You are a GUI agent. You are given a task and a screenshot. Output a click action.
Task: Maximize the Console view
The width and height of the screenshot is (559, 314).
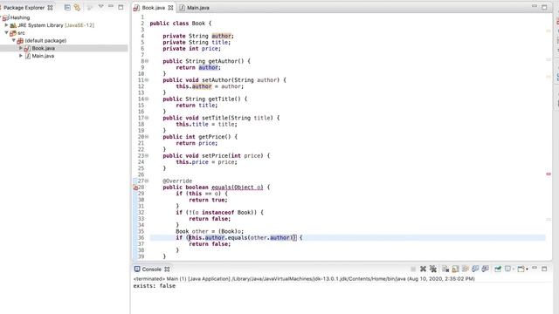pos(544,269)
